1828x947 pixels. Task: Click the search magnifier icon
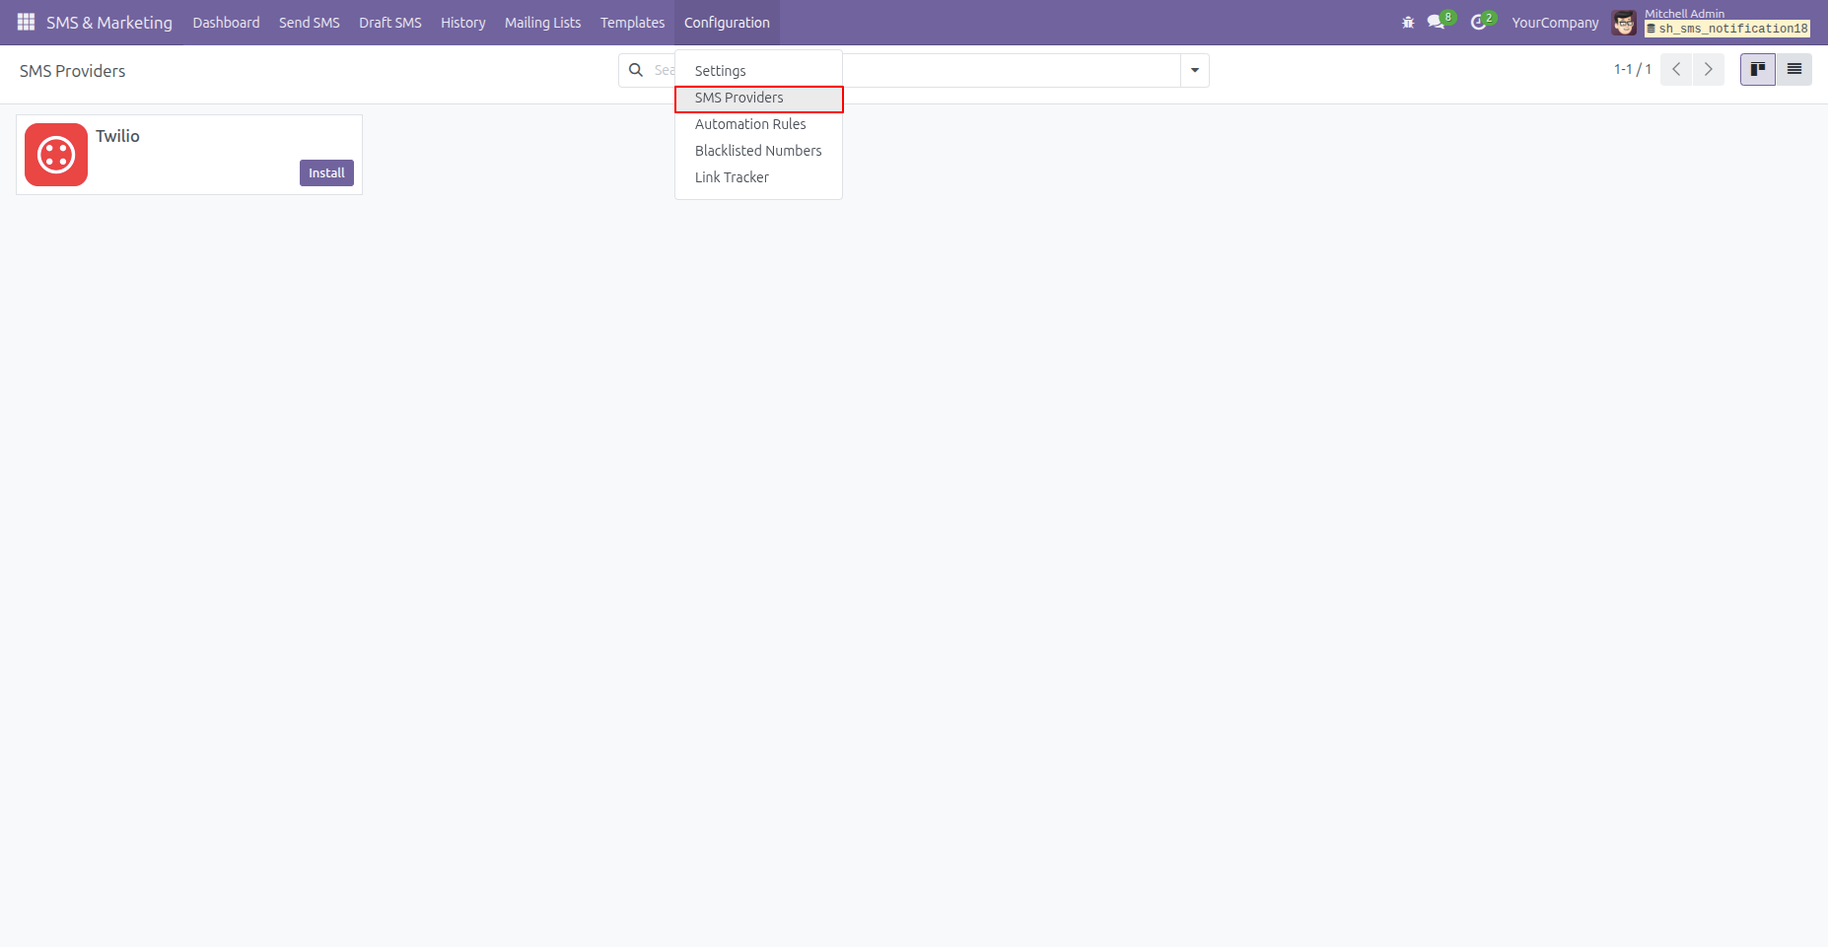pos(636,70)
